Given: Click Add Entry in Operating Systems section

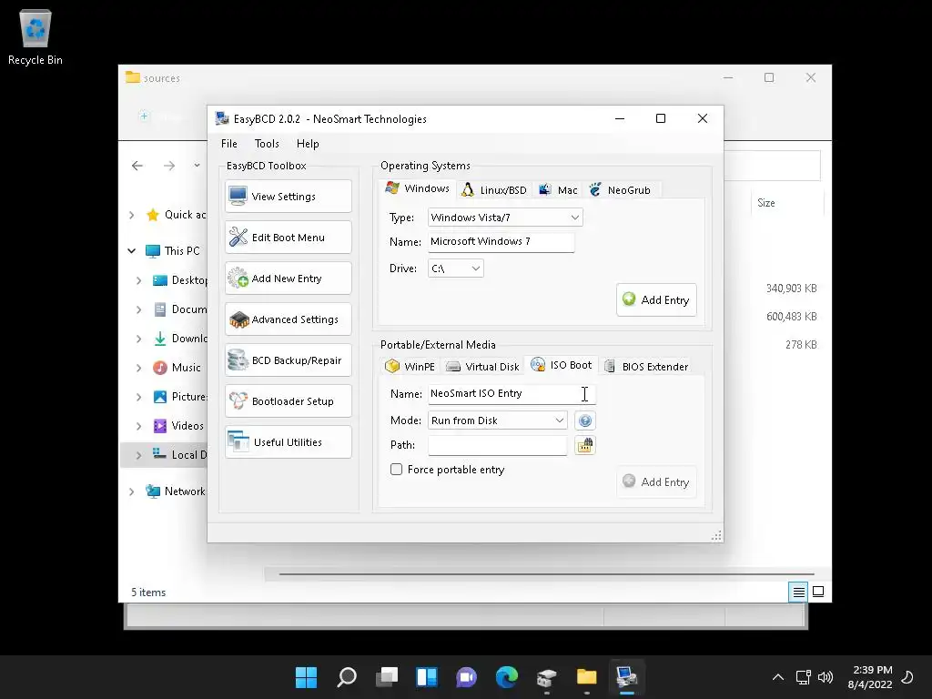Looking at the screenshot, I should click(x=656, y=299).
